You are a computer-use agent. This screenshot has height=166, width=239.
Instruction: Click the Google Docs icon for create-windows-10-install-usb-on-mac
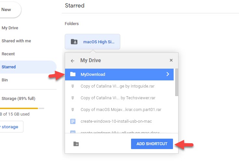73,121
